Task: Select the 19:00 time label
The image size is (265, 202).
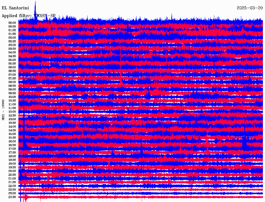Action: pos(12,164)
